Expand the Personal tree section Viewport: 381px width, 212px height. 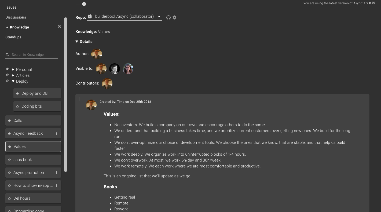pyautogui.click(x=13, y=69)
